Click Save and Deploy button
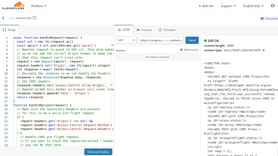The height and width of the screenshot is (156, 278). click(x=98, y=152)
